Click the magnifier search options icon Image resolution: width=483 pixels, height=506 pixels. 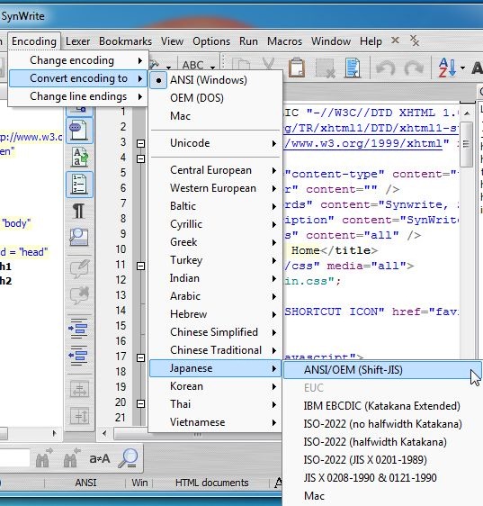(128, 457)
